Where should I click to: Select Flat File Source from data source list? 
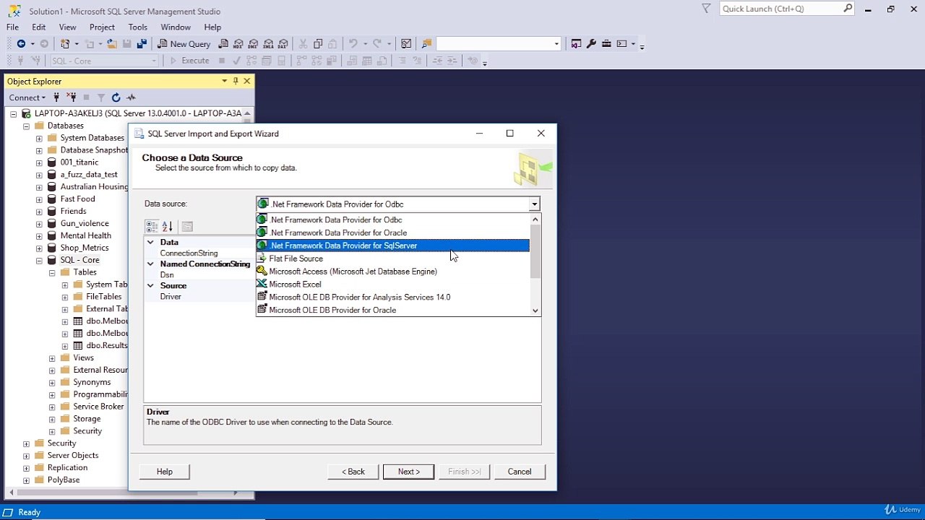click(393, 259)
